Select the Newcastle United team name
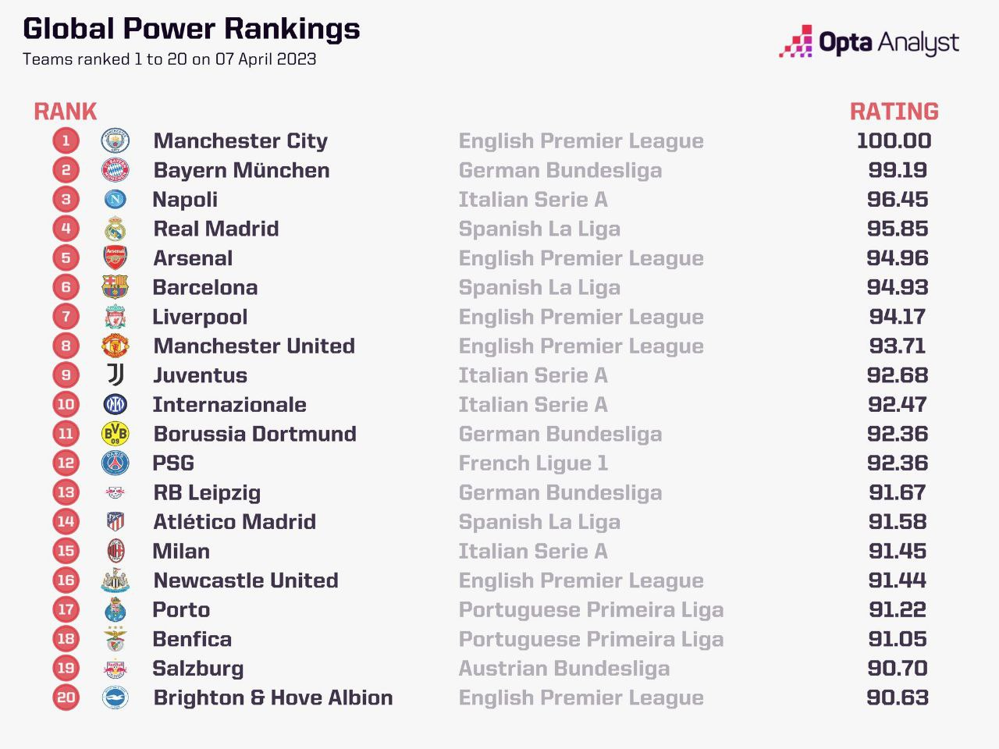The image size is (999, 749). (x=246, y=580)
